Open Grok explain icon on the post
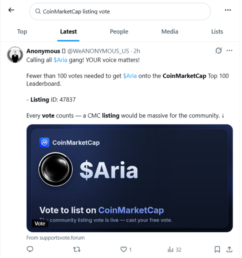The image size is (242, 258). 218,51
